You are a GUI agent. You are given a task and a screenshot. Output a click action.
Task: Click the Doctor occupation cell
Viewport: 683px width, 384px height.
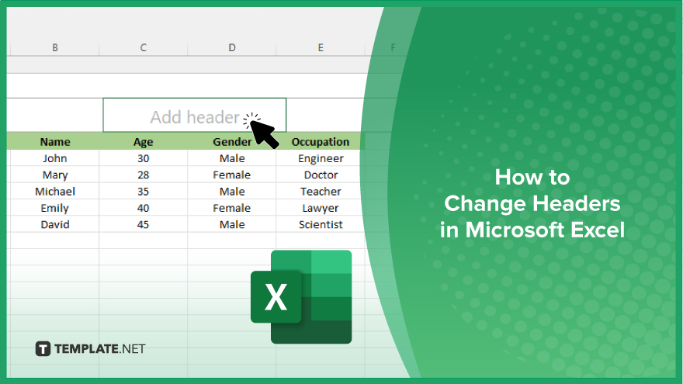pyautogui.click(x=321, y=175)
